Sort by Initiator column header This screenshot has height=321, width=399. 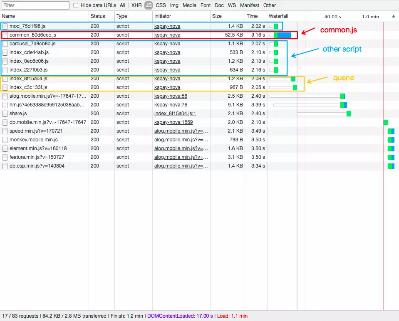181,16
